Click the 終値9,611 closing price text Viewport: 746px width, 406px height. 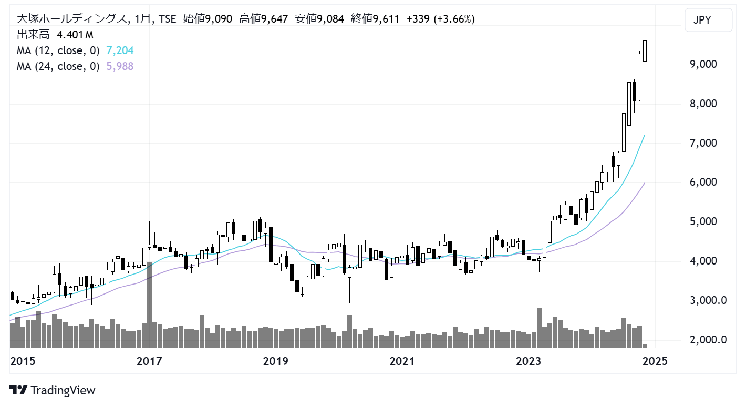[376, 19]
